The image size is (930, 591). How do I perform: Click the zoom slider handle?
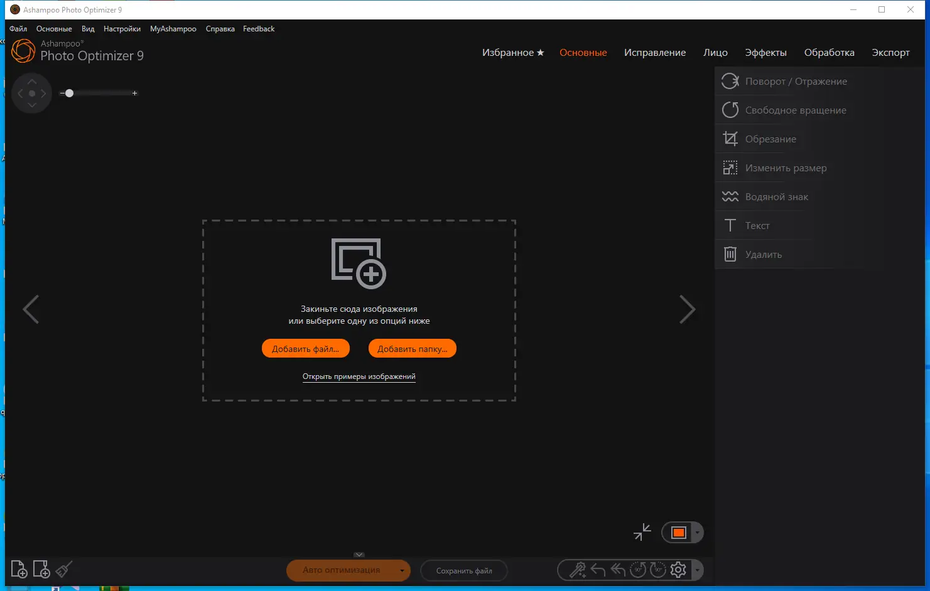click(x=69, y=93)
